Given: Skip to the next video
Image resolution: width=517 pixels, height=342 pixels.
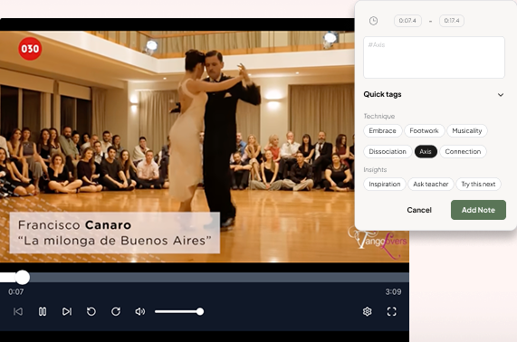Looking at the screenshot, I should click(67, 311).
